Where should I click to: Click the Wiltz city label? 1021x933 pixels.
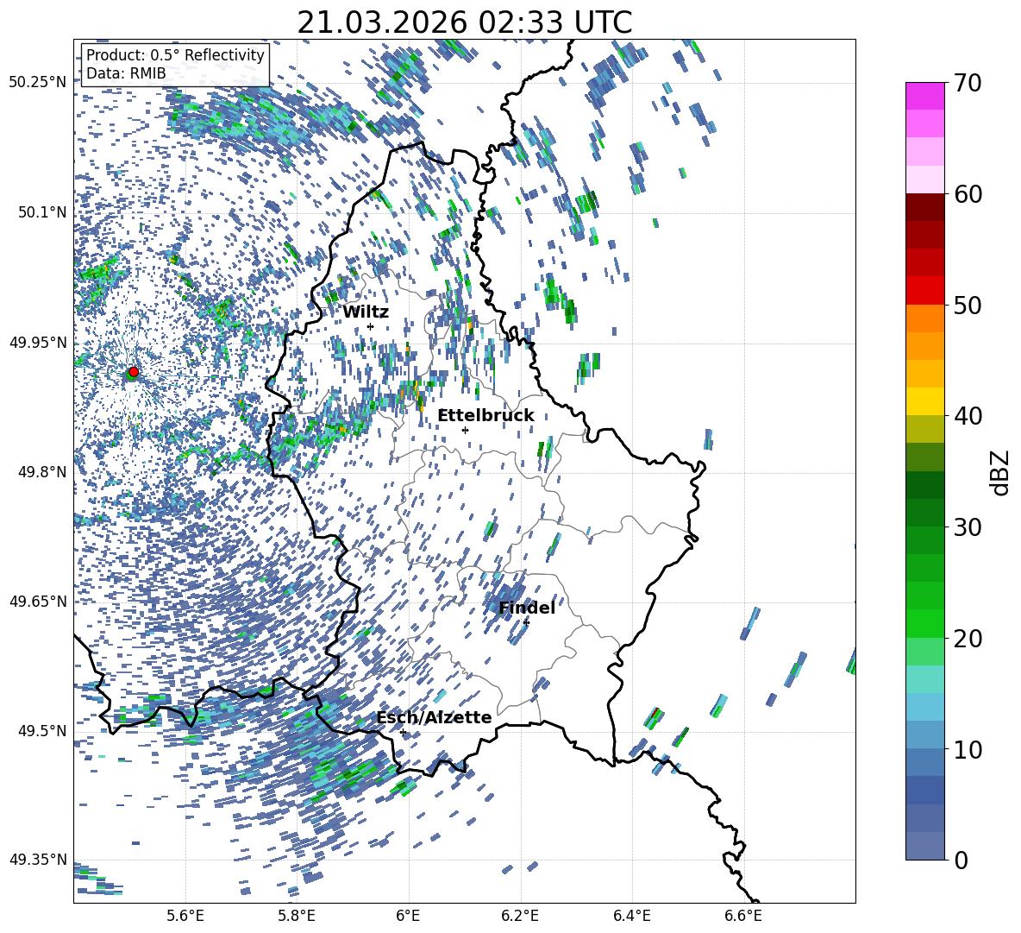tap(365, 312)
